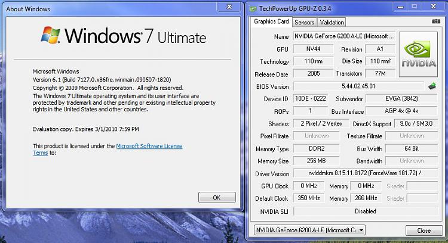Click the Evaluation copy expiry text
Viewport: 448px width, 243px height.
85,129
